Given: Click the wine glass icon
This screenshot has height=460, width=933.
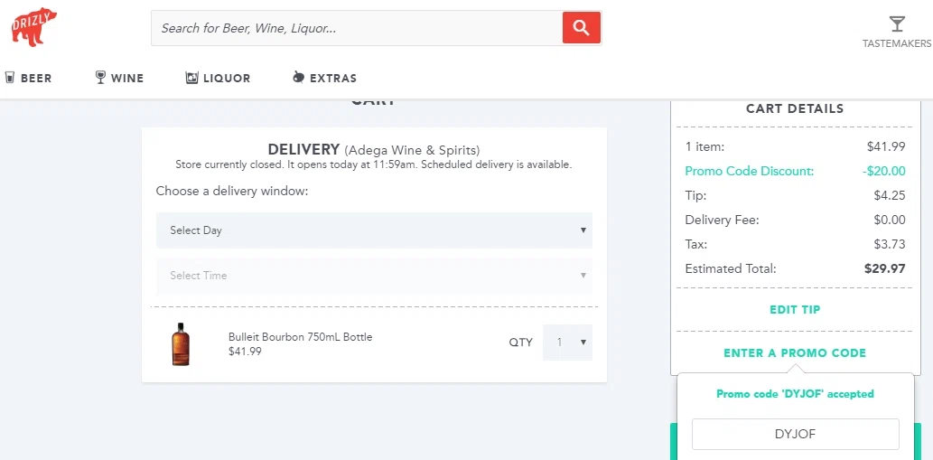Looking at the screenshot, I should pos(100,78).
